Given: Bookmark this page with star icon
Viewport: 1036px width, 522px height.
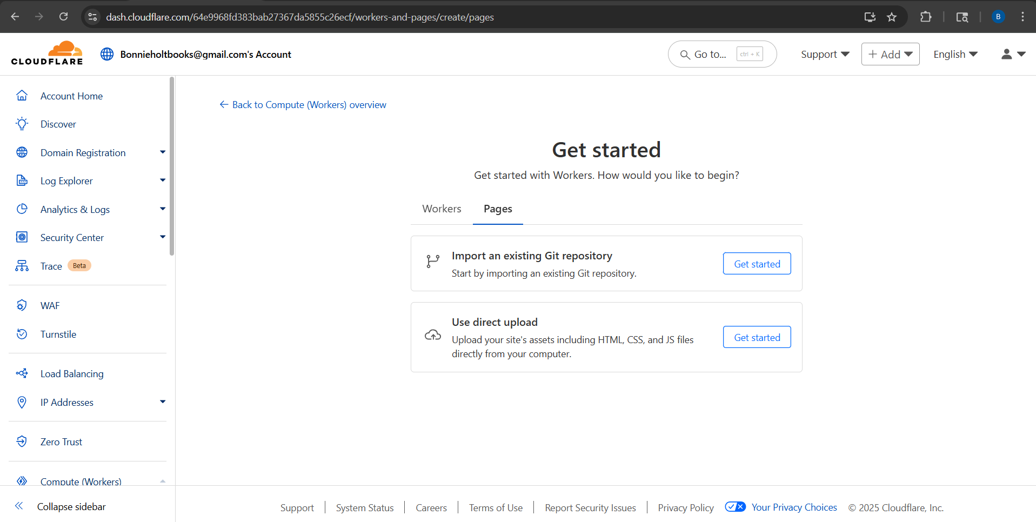Looking at the screenshot, I should [892, 17].
